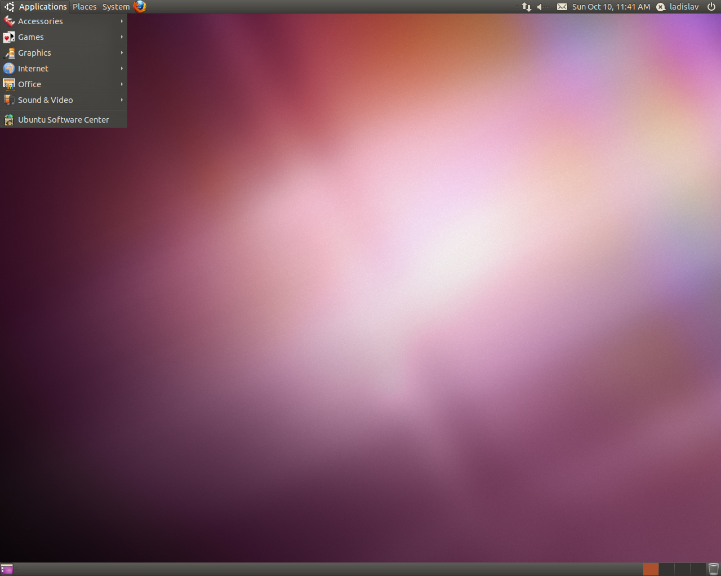This screenshot has width=721, height=576.
Task: Expand the Internet submenu
Action: (64, 69)
